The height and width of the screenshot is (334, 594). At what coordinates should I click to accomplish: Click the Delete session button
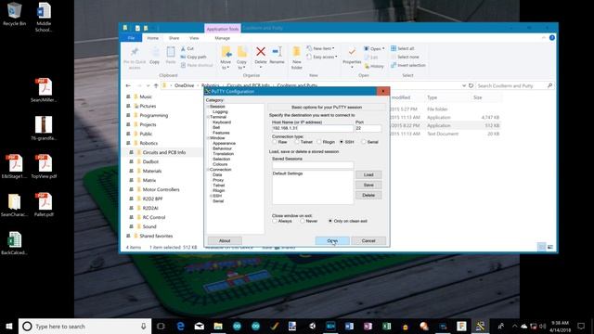tap(368, 195)
